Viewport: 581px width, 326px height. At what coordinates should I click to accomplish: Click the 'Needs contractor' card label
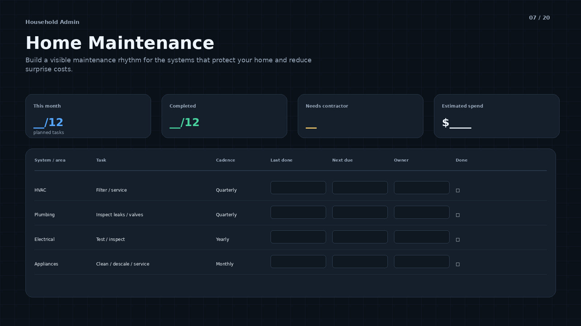pyautogui.click(x=327, y=106)
